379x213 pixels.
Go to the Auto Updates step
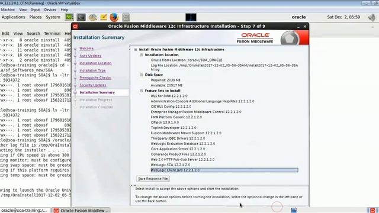tap(91, 56)
